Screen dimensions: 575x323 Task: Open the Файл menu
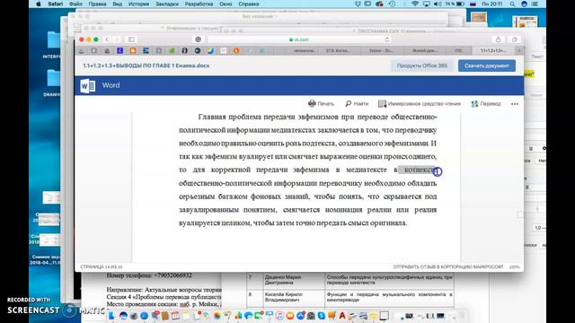point(75,4)
